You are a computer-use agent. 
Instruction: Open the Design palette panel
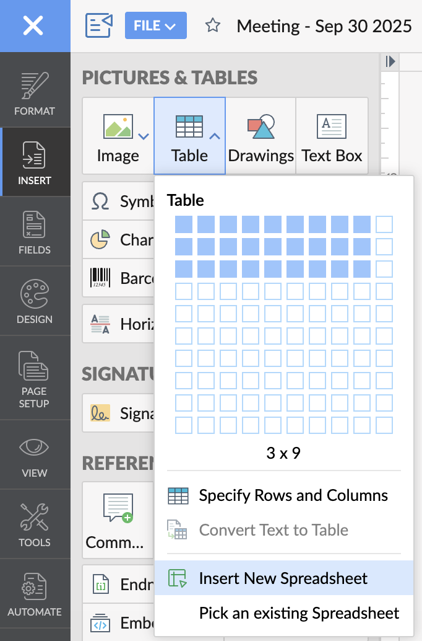pyautogui.click(x=35, y=302)
